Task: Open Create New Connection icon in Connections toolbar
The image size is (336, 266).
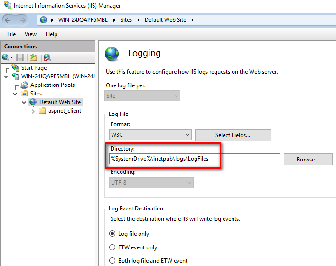Action: [5, 57]
